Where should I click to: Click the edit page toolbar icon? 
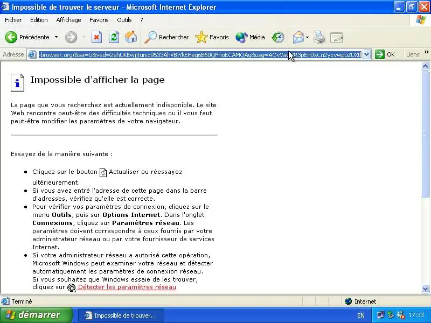[336, 37]
